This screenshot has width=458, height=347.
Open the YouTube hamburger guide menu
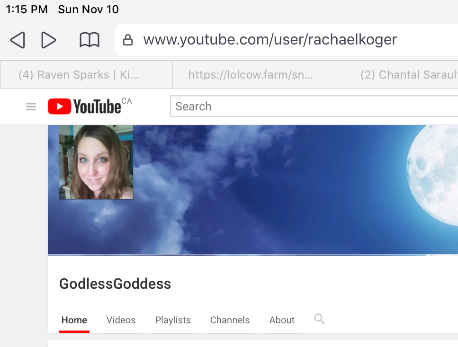(31, 107)
